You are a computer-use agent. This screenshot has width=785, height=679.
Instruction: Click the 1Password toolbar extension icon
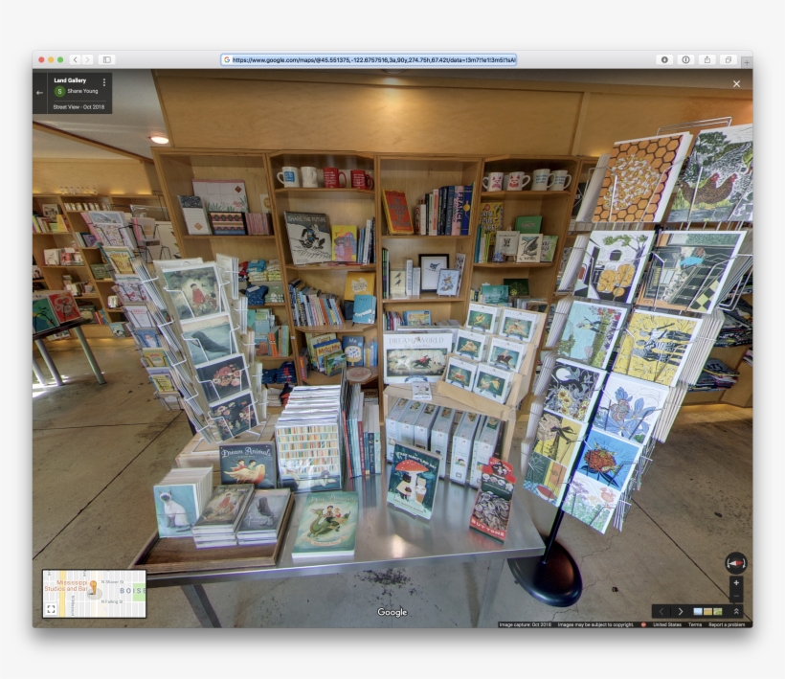coord(685,59)
